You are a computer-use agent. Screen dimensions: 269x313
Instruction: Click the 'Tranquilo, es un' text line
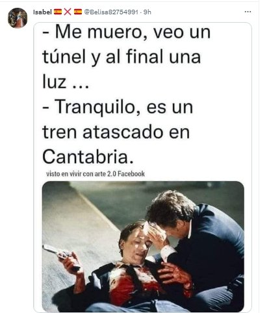[x=118, y=107]
